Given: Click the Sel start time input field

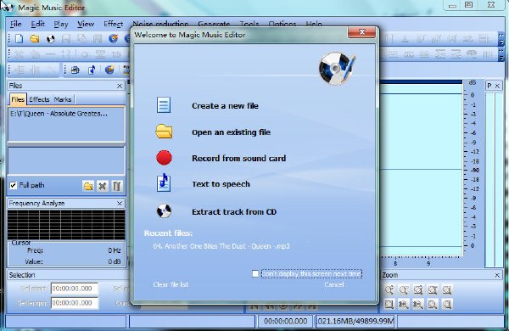Looking at the screenshot, I should point(75,289).
